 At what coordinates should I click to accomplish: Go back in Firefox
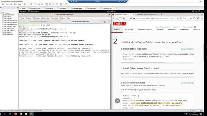tap(114, 18)
